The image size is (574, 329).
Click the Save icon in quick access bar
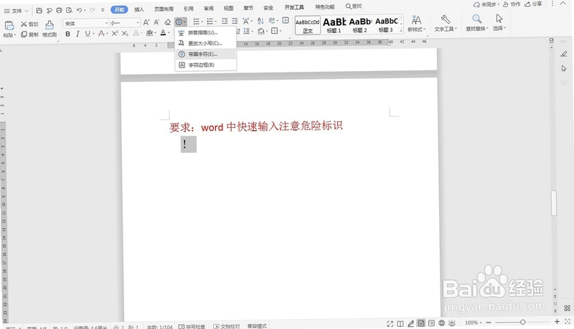(x=39, y=10)
